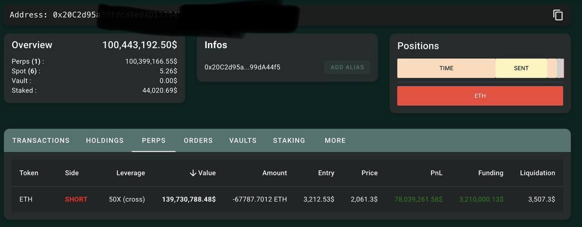Copy the wallet address with clipboard icon

558,15
